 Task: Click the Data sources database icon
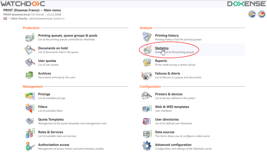(147, 134)
